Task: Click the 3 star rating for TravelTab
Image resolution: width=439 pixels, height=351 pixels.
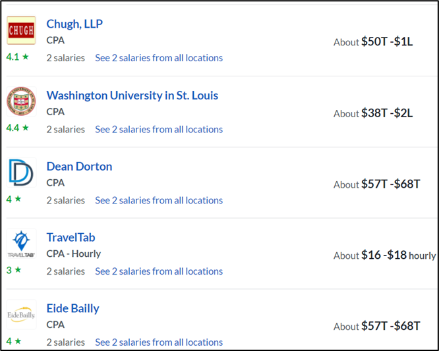Action: [x=14, y=270]
